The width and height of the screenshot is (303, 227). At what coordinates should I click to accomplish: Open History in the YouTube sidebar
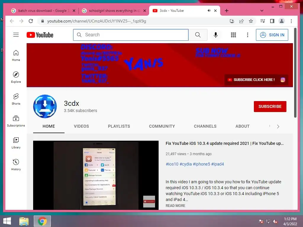point(16,165)
